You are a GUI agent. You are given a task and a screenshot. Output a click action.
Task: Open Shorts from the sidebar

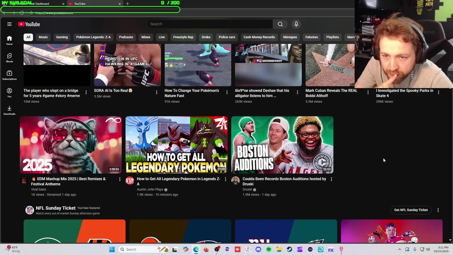[9, 58]
